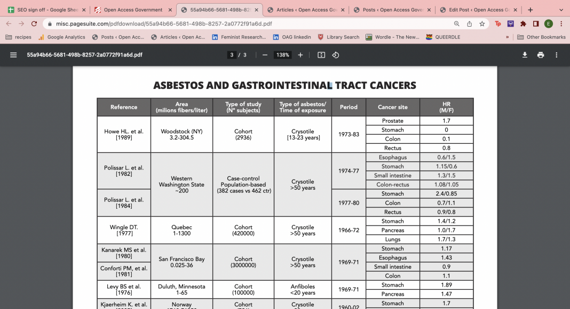570x309 pixels.
Task: Close the SEO sign off tab
Action: [x=84, y=10]
